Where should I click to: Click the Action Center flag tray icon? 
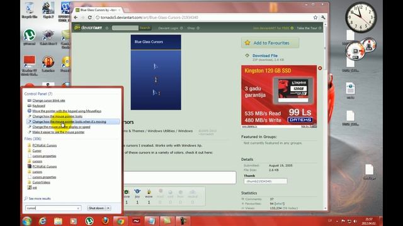click(x=343, y=221)
